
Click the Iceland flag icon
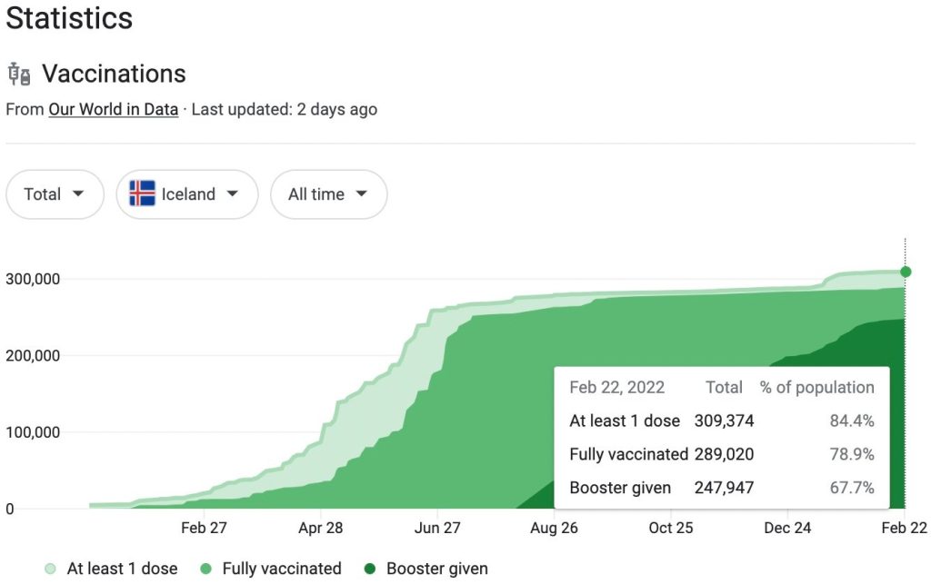coord(142,193)
